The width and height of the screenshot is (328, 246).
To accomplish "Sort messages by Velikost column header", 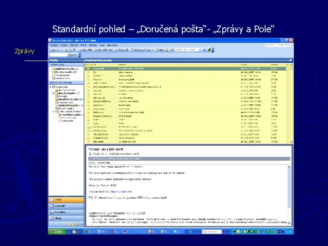I will (x=278, y=65).
